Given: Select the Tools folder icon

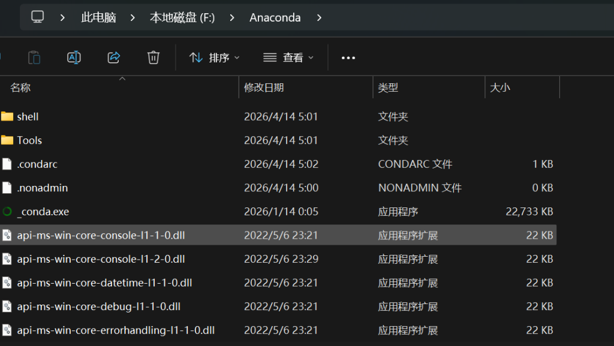Looking at the screenshot, I should [7, 140].
